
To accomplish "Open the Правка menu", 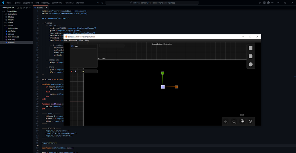I will [17, 3].
